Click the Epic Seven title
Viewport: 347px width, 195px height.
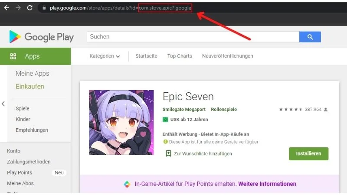tap(188, 97)
